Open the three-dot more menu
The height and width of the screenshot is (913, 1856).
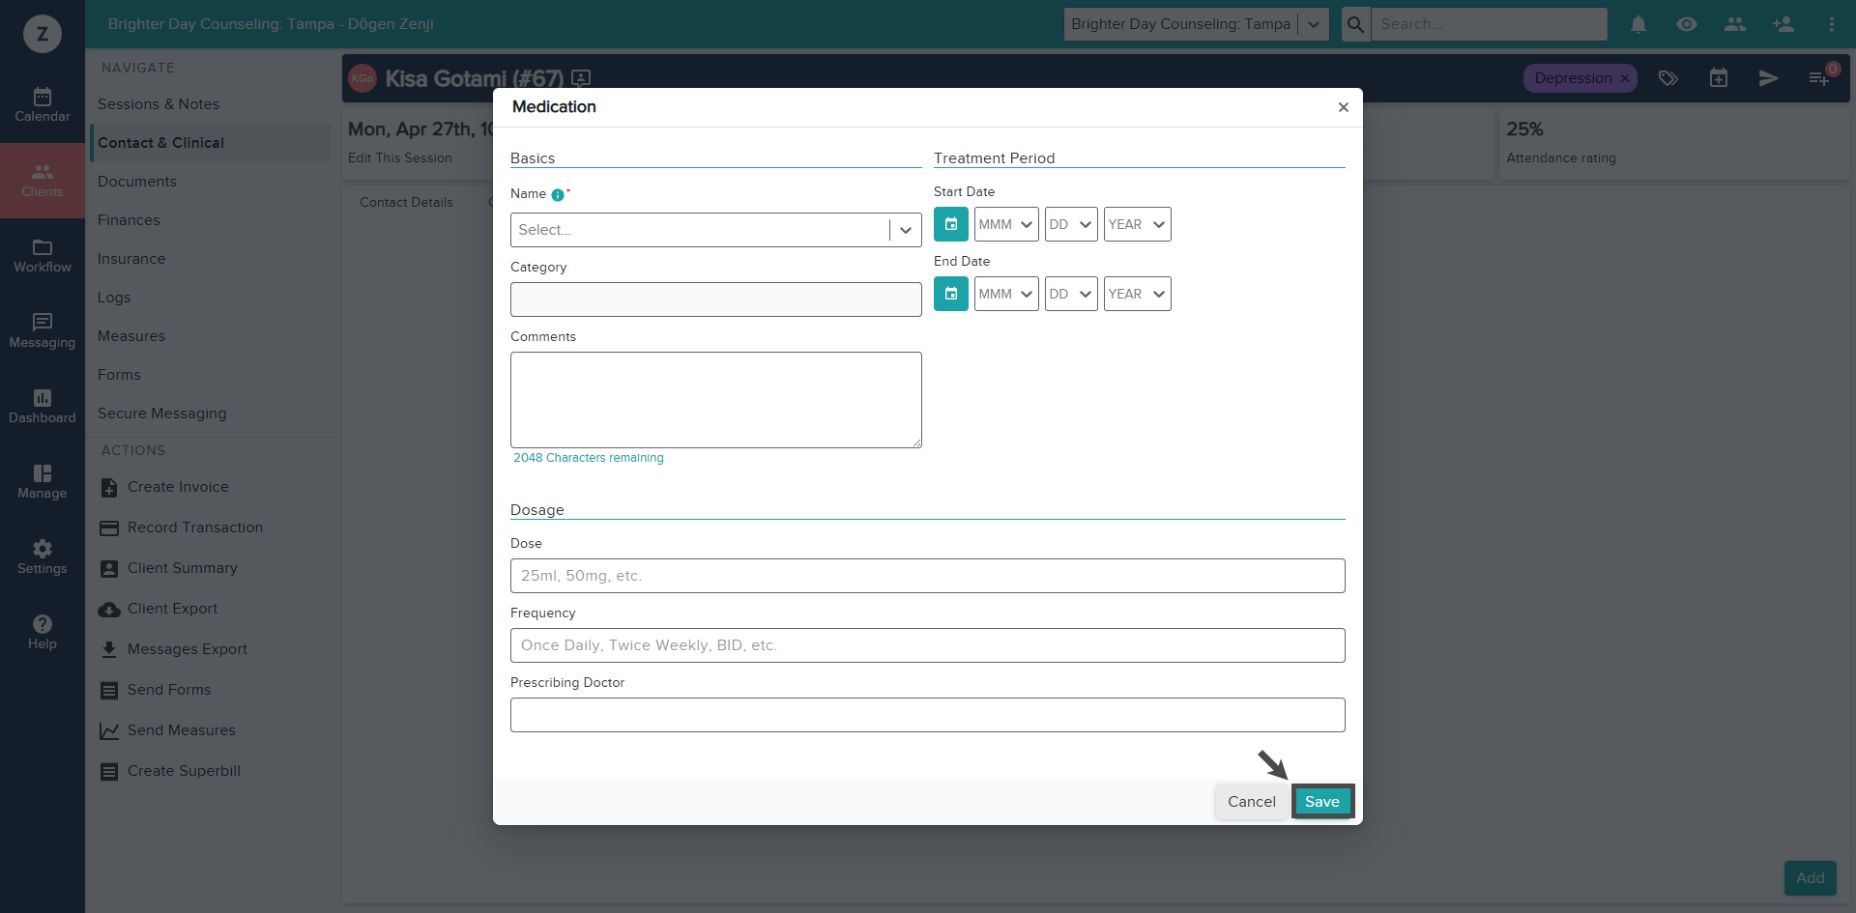1832,24
